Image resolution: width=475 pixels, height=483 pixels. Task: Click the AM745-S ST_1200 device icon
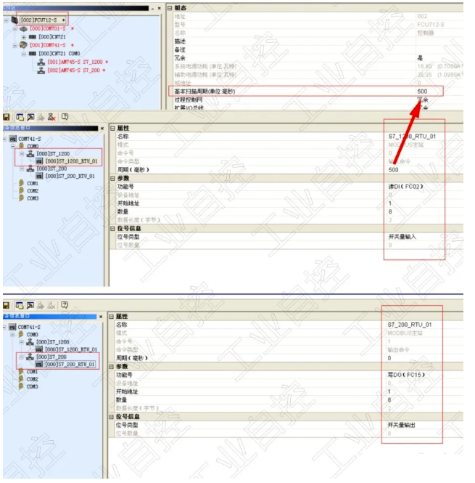(x=41, y=62)
